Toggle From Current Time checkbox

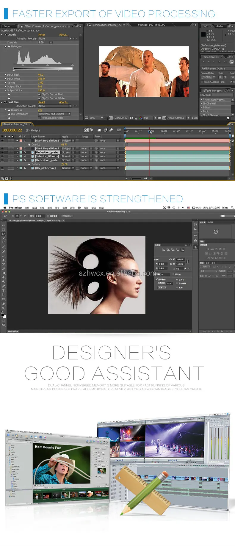click(202, 82)
